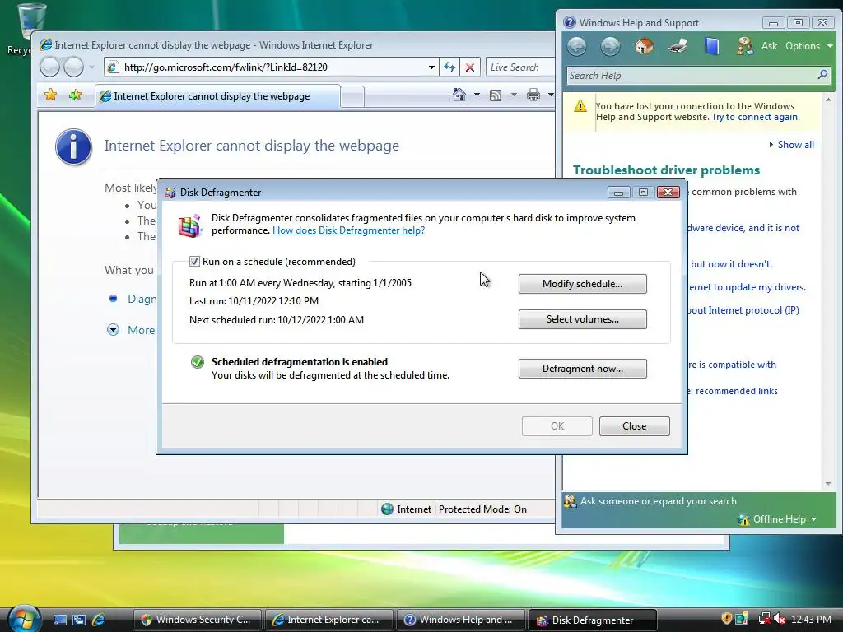Uncheck Run on a schedule checkbox

coord(194,262)
